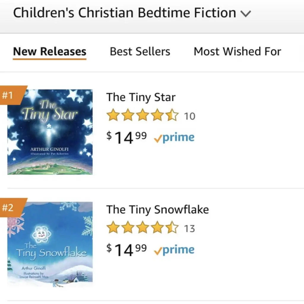Viewport: 304px width, 304px height.
Task: View the 13 reviews for Tiny Snowflake
Action: 189,229
